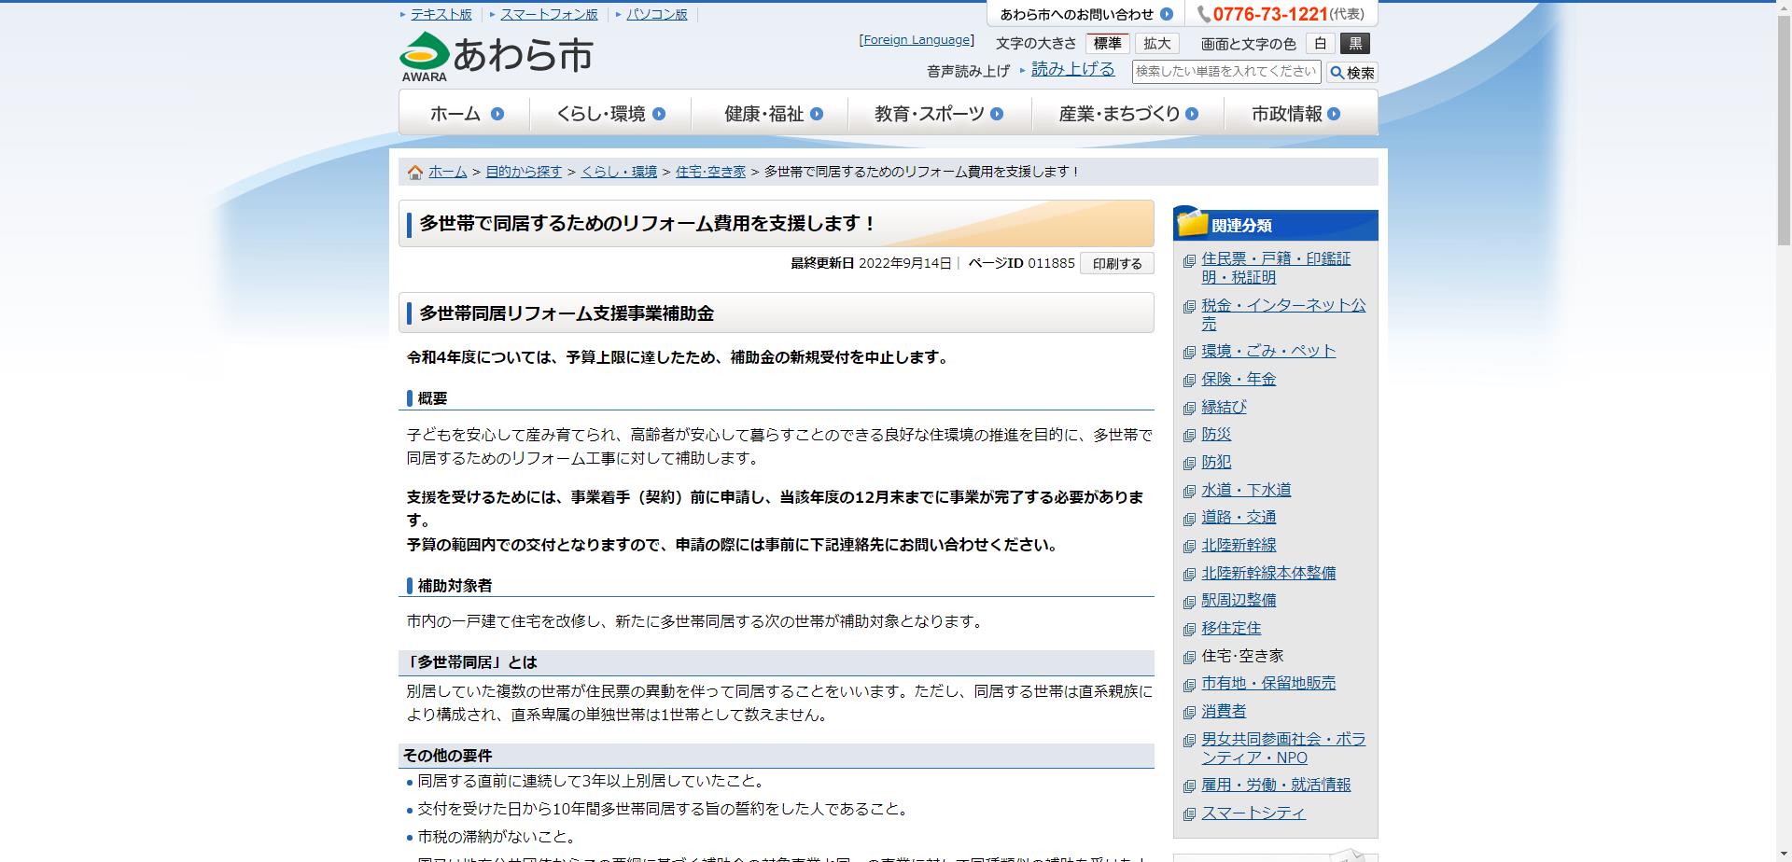The width and height of the screenshot is (1792, 862).
Task: Click the phone icon next to 0776-73-1221
Action: (x=1204, y=15)
